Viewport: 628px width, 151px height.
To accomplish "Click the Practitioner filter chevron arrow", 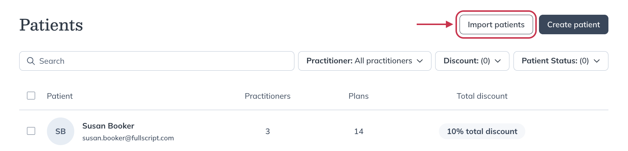I will coord(420,61).
